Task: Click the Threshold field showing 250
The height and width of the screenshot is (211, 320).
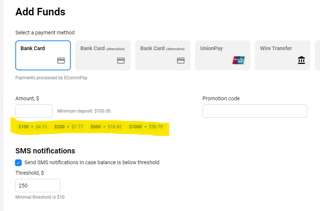Action: click(x=38, y=186)
